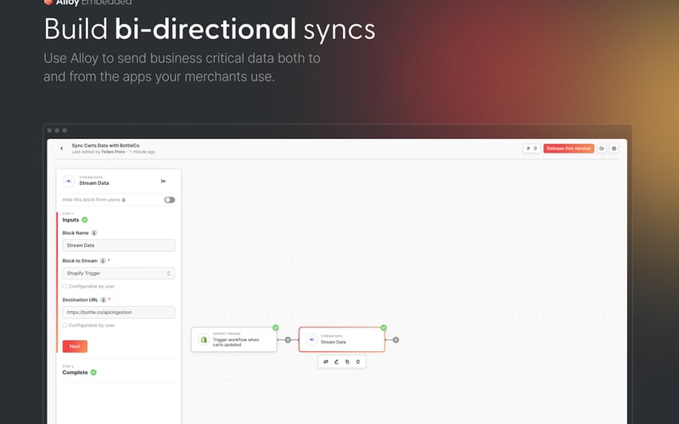Check Configurable by user under Block to Stream
The width and height of the screenshot is (679, 424).
[x=65, y=287]
